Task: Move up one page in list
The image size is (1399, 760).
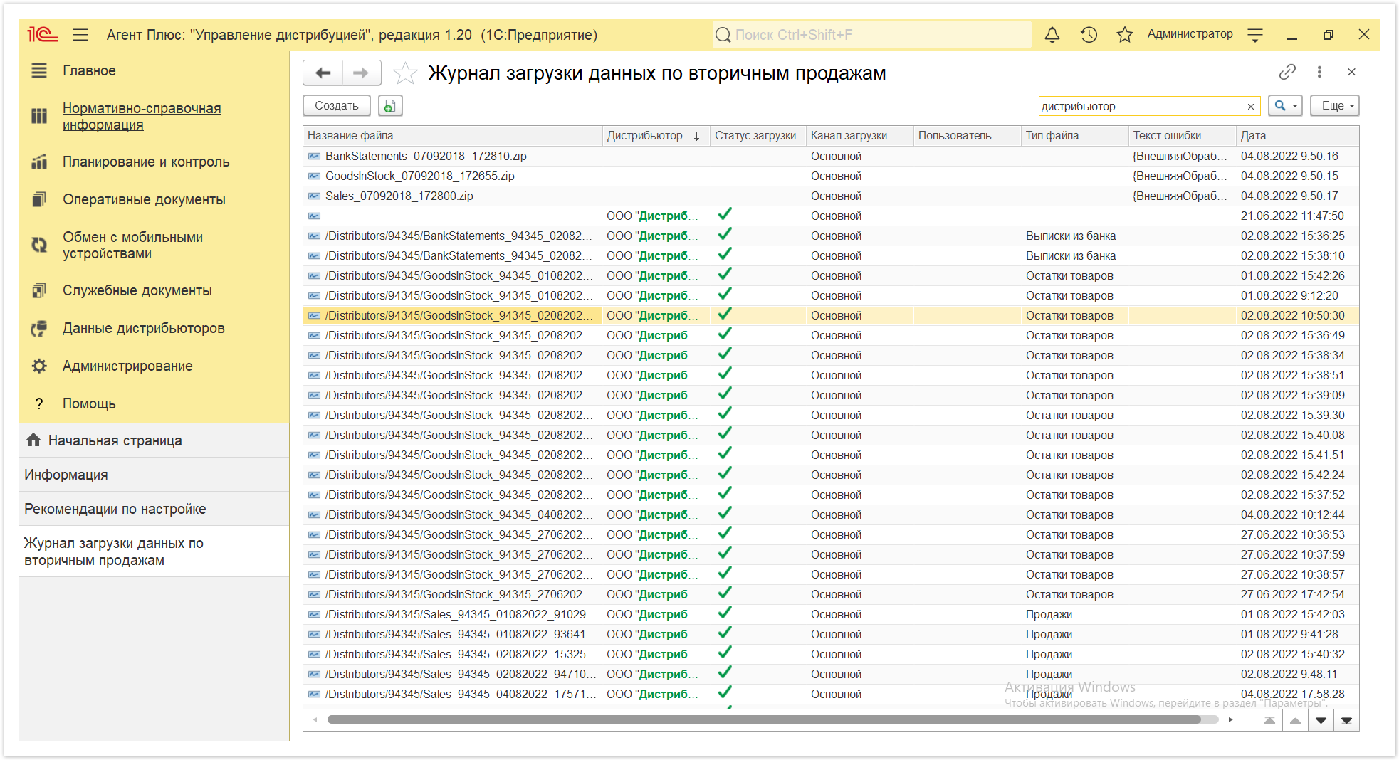Action: (1295, 720)
